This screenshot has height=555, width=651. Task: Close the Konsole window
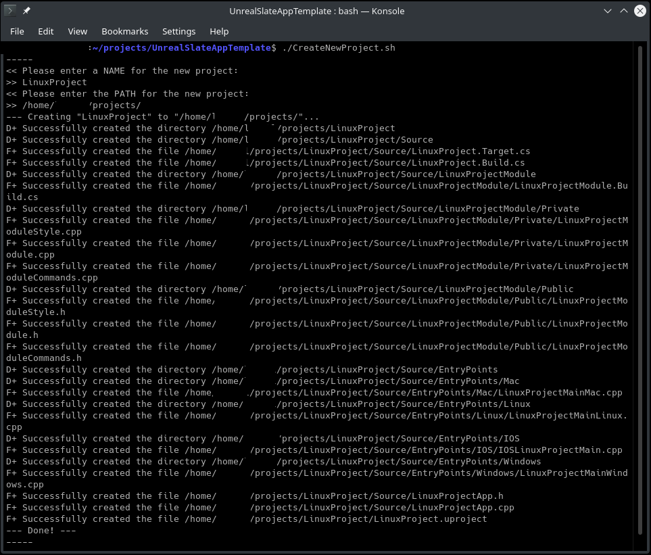point(640,11)
